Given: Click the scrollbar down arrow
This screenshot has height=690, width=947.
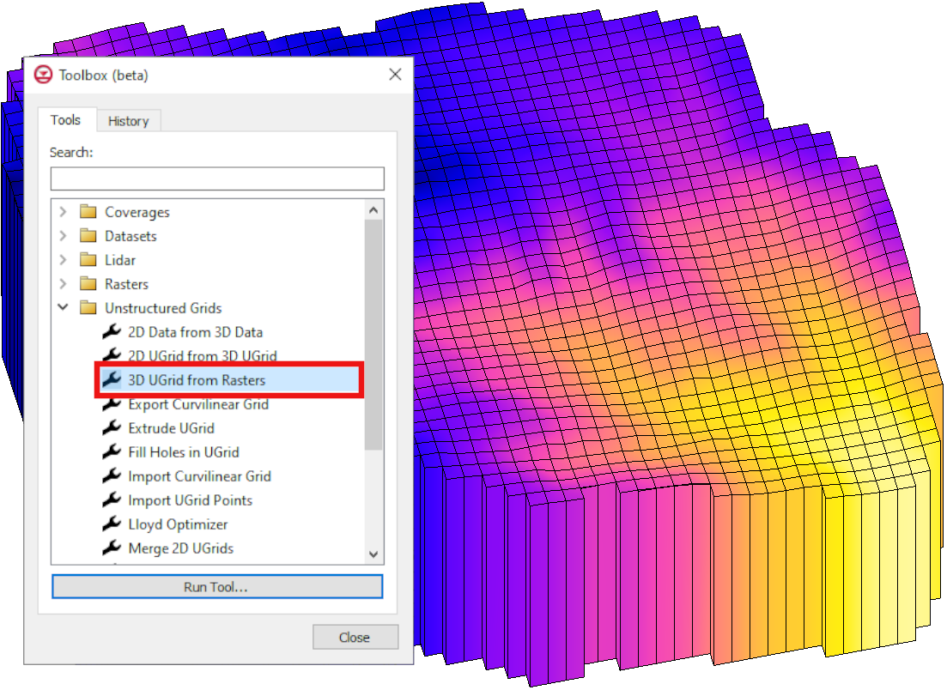Looking at the screenshot, I should [x=374, y=554].
